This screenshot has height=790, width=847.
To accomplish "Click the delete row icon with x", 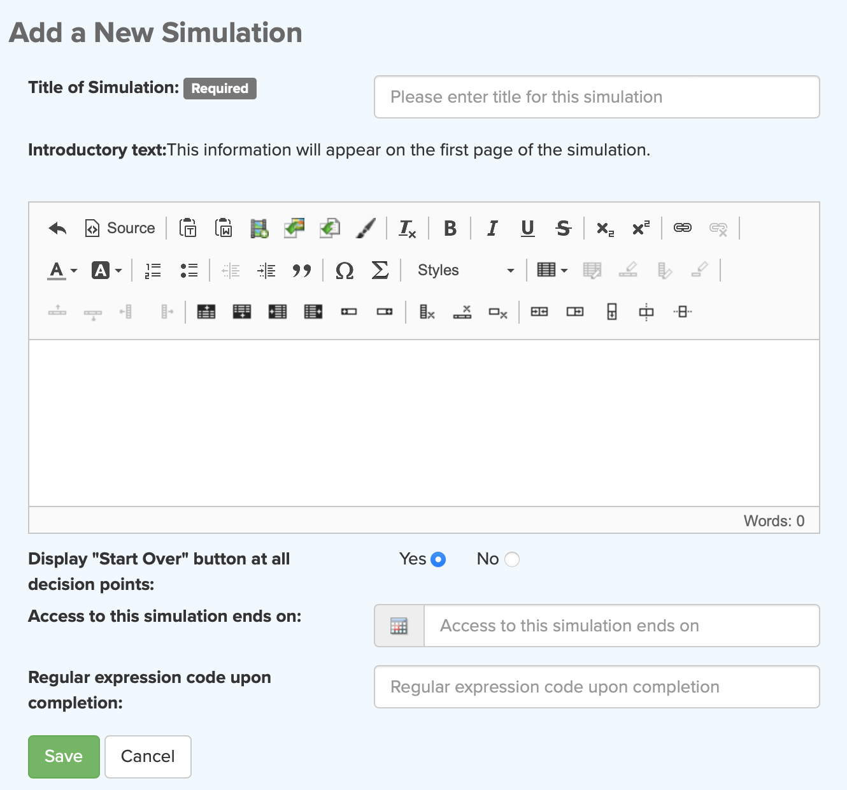I will [x=462, y=312].
